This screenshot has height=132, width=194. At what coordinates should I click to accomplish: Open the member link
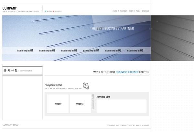(x=123, y=11)
